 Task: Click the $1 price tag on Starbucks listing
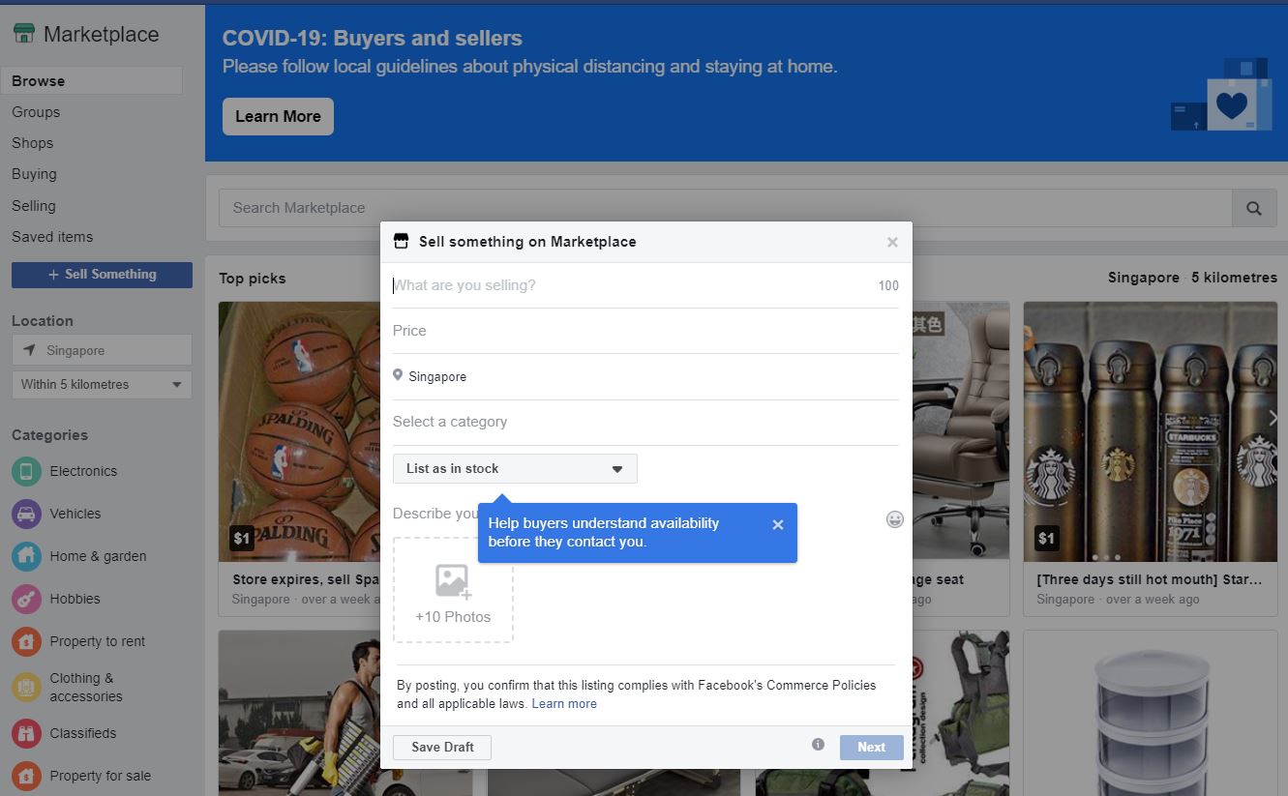(1046, 538)
